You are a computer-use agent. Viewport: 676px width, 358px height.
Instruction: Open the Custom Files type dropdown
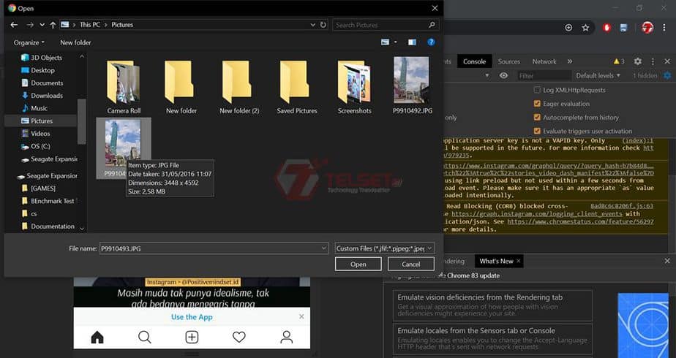click(385, 248)
